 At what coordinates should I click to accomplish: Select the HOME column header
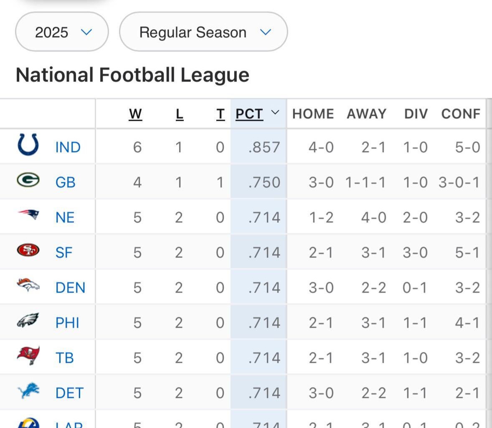tap(313, 113)
